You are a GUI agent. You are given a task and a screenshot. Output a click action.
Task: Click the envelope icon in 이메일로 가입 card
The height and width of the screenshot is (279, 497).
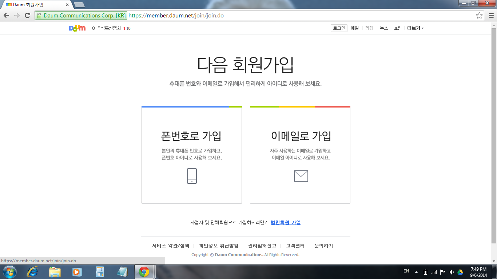pos(301,176)
